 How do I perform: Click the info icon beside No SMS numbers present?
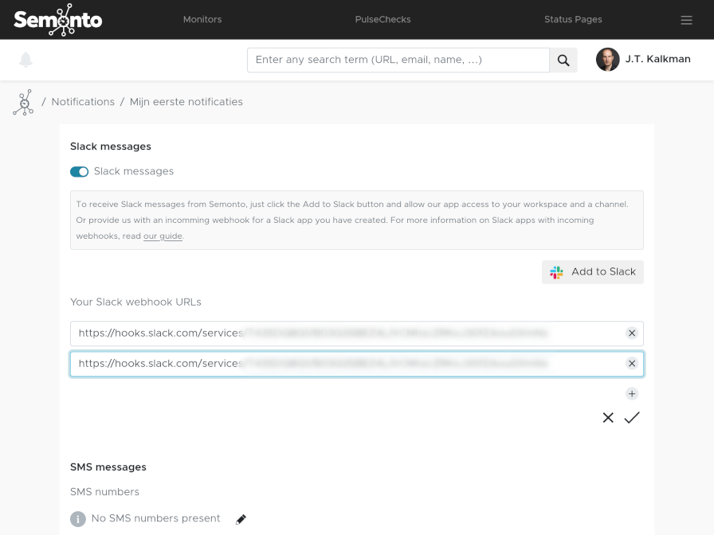[x=78, y=518]
